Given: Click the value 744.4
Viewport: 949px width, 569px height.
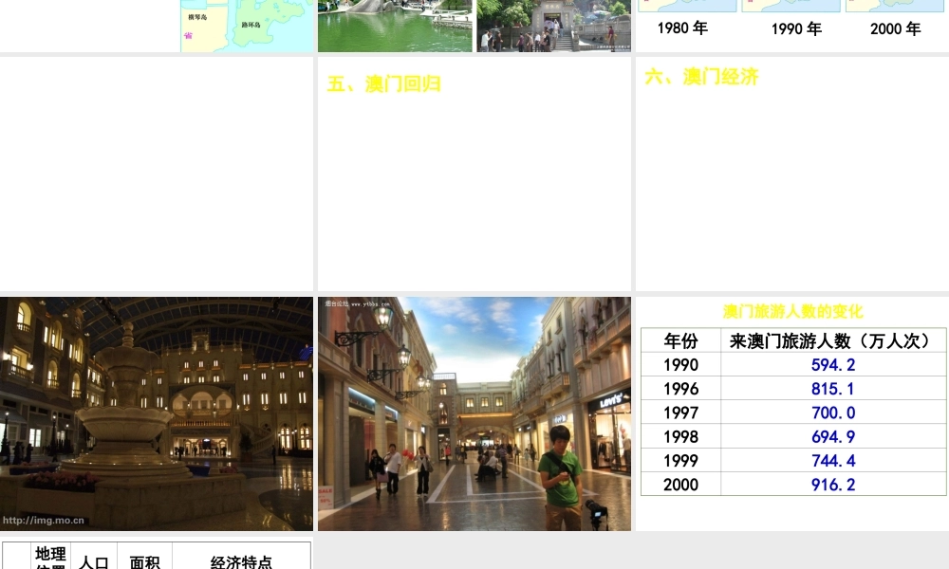Looking at the screenshot, I should (833, 460).
